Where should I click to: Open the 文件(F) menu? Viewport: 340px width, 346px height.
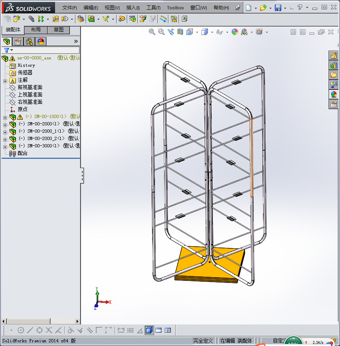69,8
